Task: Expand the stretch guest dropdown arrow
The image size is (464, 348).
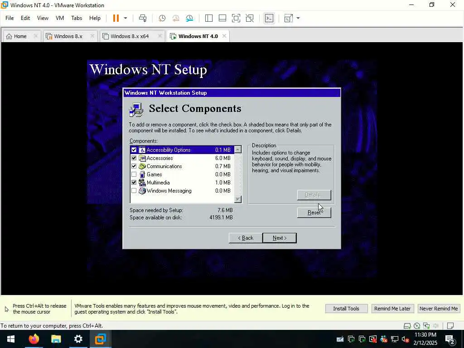Action: (x=298, y=18)
